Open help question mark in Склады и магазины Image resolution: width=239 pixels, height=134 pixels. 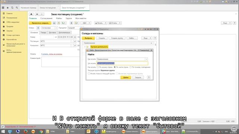click(155, 38)
